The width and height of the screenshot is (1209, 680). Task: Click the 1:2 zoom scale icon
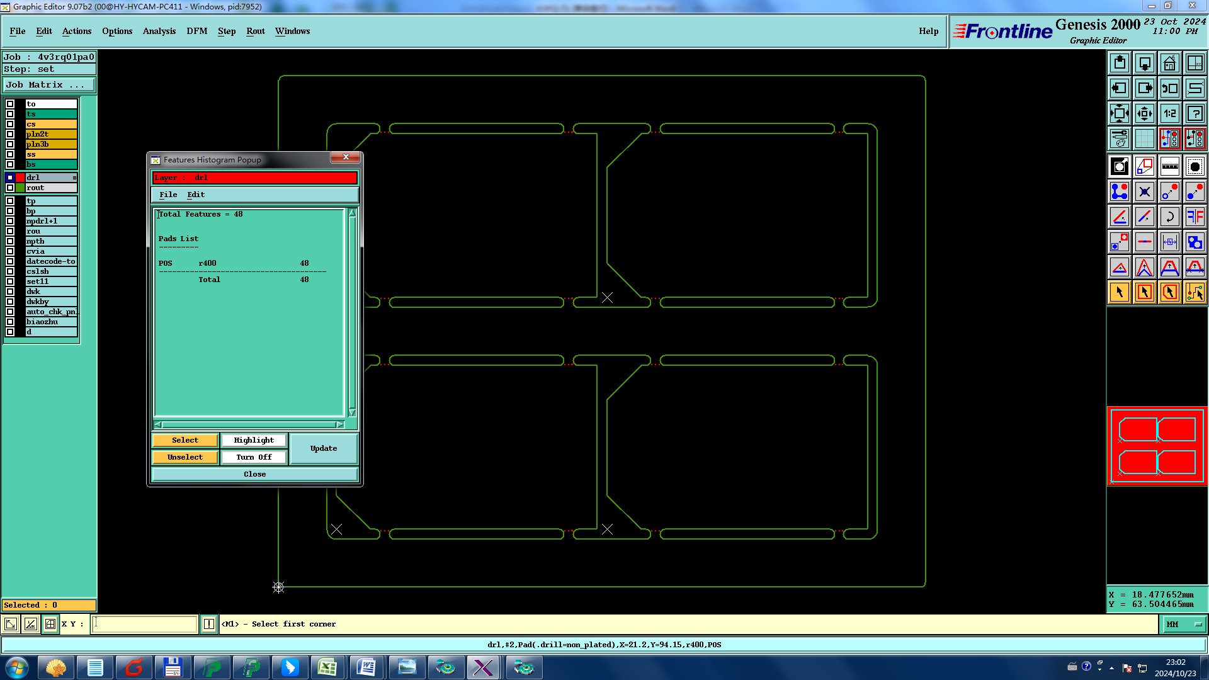pyautogui.click(x=1169, y=113)
